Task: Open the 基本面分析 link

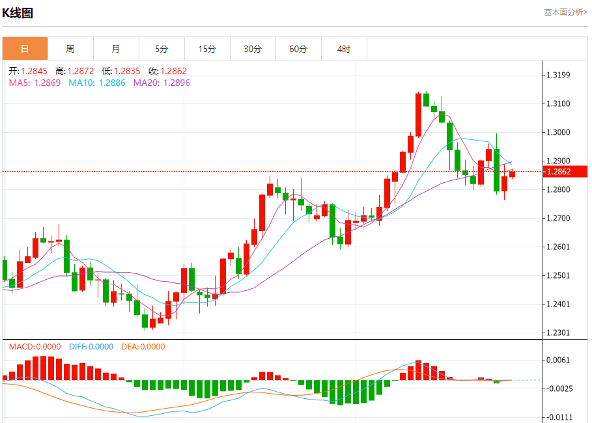Action: pyautogui.click(x=565, y=12)
